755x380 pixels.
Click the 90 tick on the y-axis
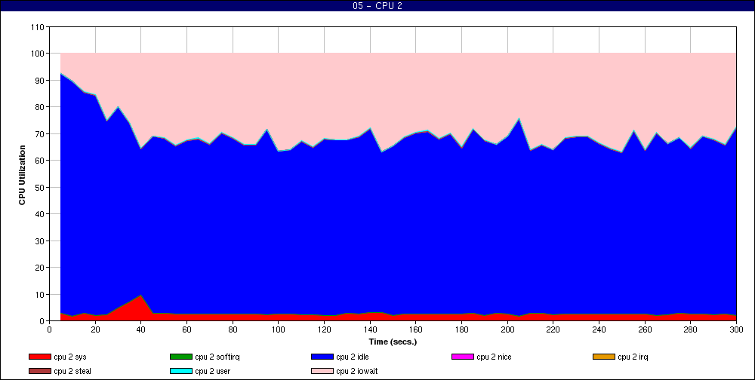[x=39, y=81]
